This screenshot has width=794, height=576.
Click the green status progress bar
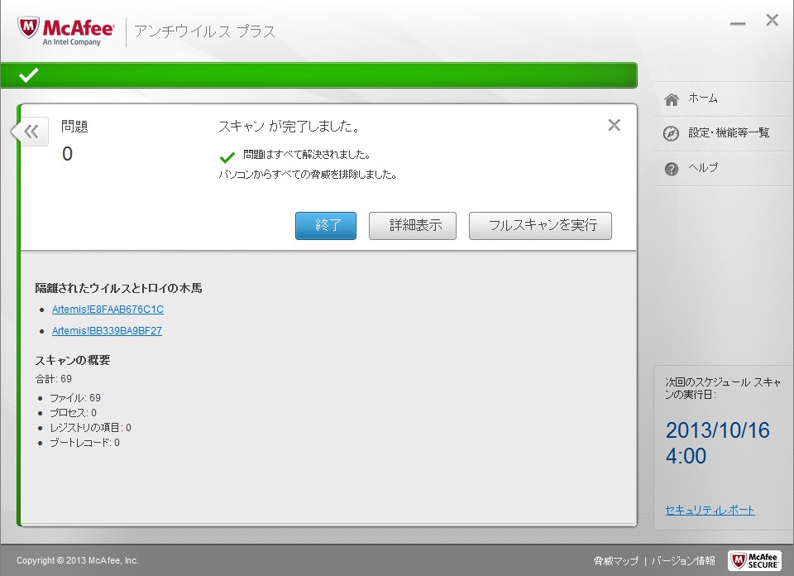pos(318,75)
